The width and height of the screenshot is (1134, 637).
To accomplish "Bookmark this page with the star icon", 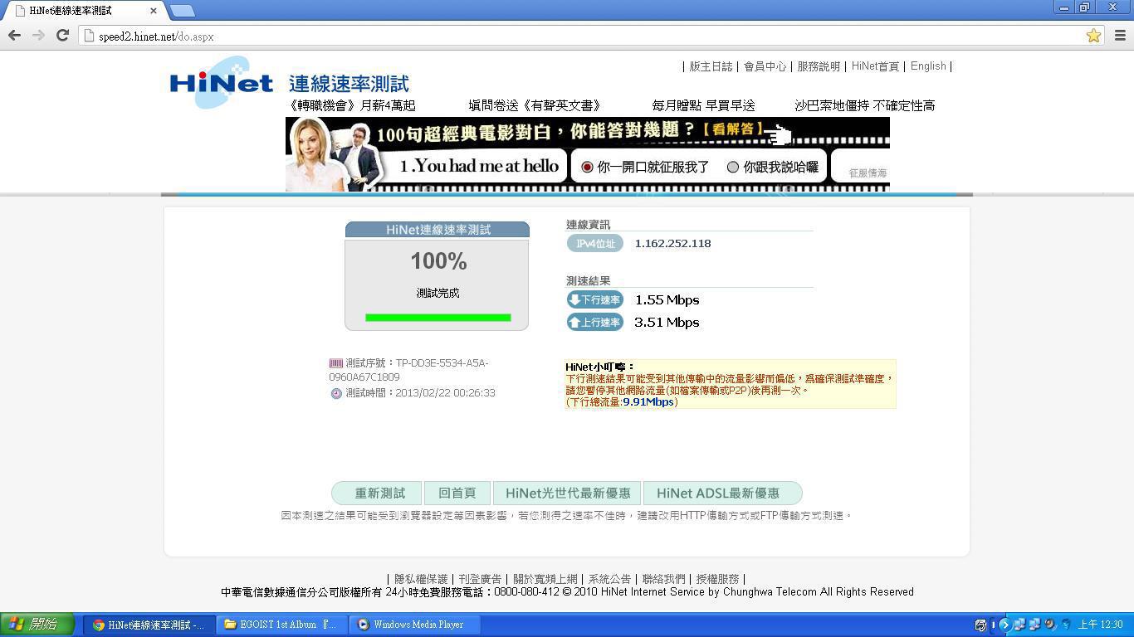I will click(1093, 36).
